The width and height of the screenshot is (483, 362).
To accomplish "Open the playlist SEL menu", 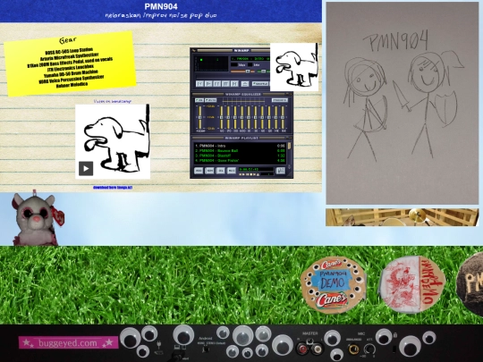I will pos(221,171).
